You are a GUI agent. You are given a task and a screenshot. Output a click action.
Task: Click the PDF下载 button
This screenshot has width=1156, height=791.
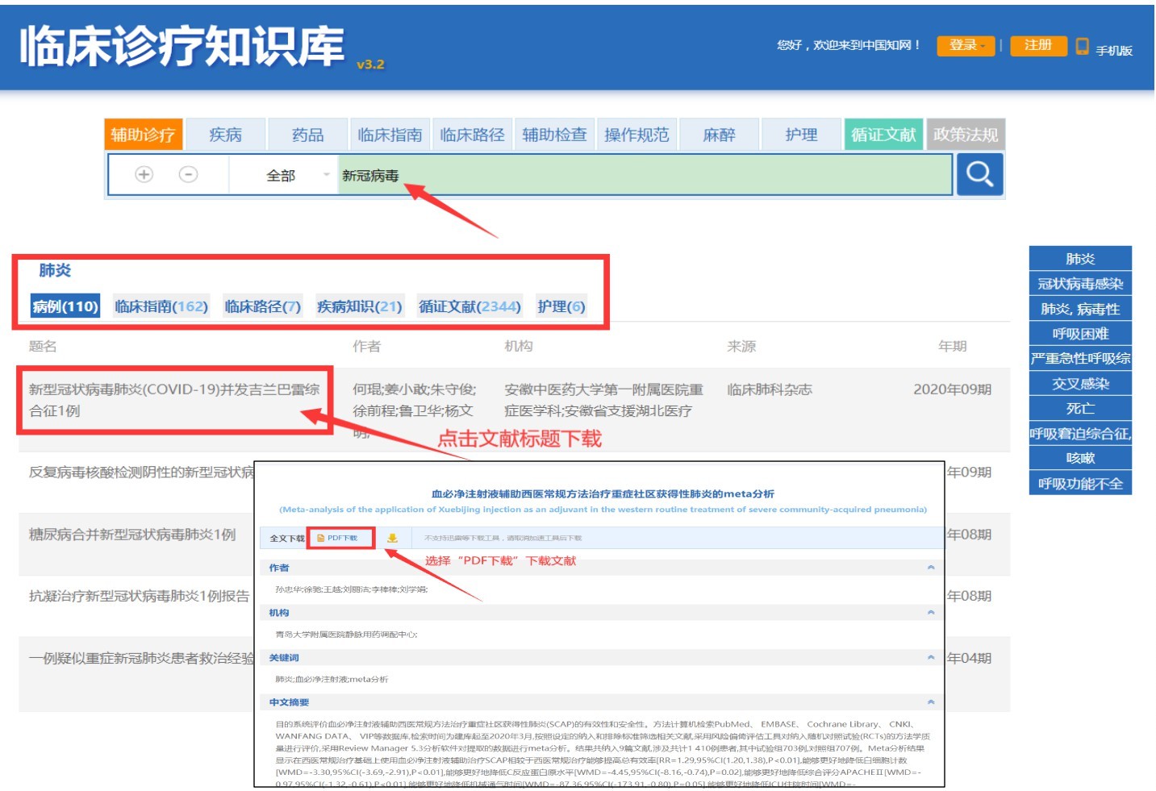(x=342, y=538)
